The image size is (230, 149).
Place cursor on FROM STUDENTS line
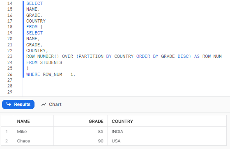pyautogui.click(x=44, y=62)
